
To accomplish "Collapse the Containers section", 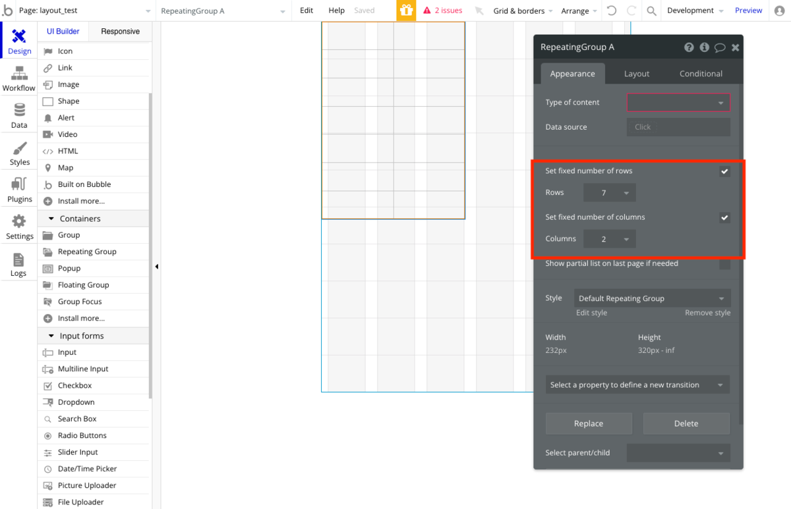I will click(x=94, y=219).
